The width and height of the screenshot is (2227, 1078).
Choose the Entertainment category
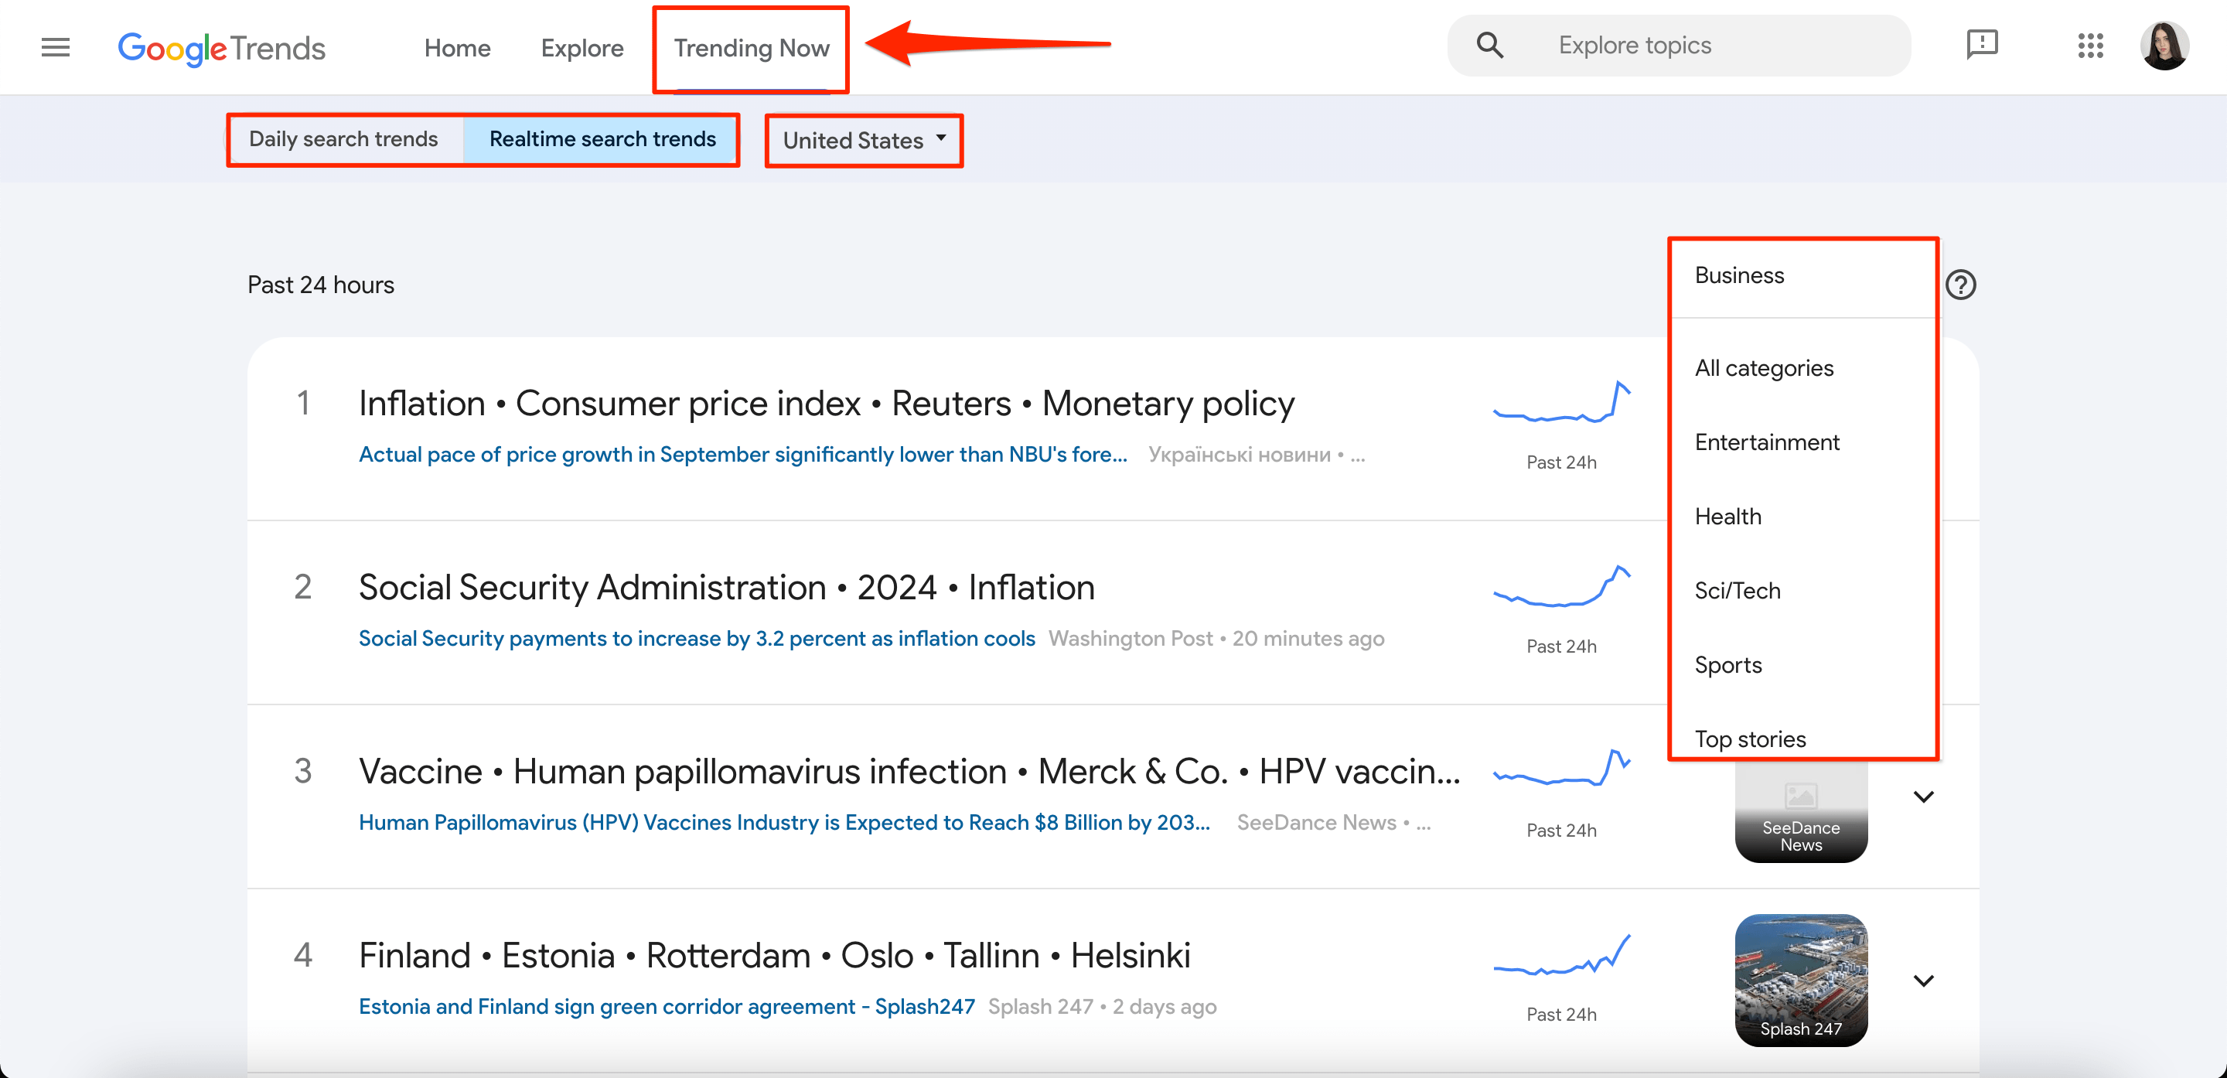click(1802, 442)
